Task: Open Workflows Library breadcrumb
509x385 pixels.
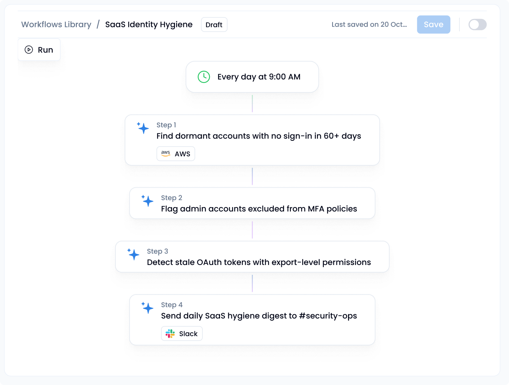Action: (56, 25)
